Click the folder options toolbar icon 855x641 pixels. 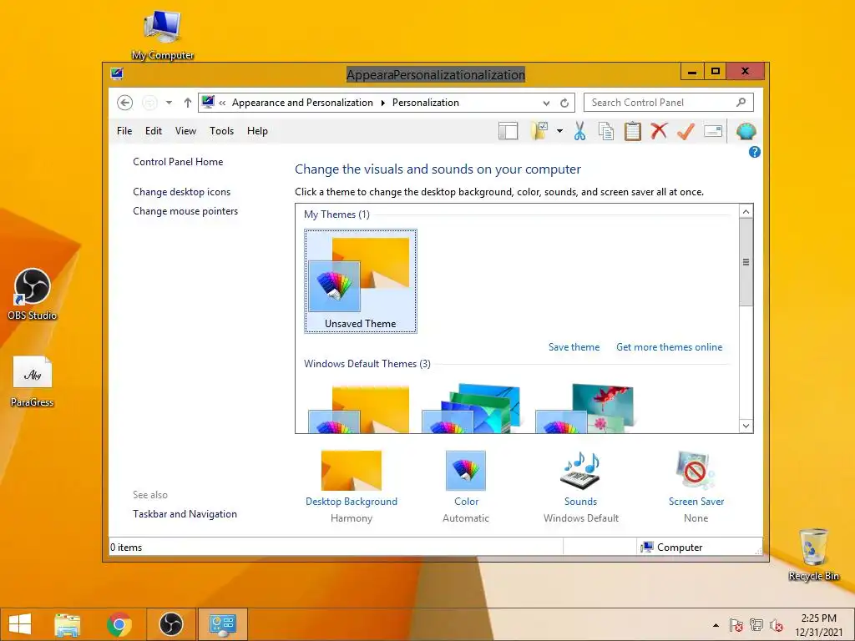click(x=539, y=131)
